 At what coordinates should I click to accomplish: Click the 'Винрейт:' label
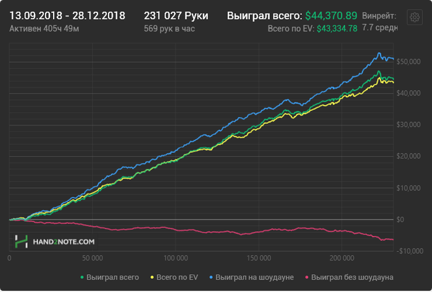click(x=379, y=16)
